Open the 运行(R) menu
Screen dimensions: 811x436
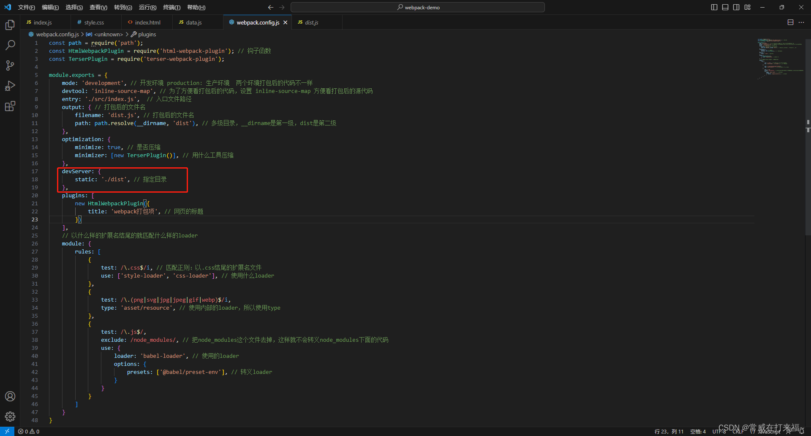pos(147,7)
